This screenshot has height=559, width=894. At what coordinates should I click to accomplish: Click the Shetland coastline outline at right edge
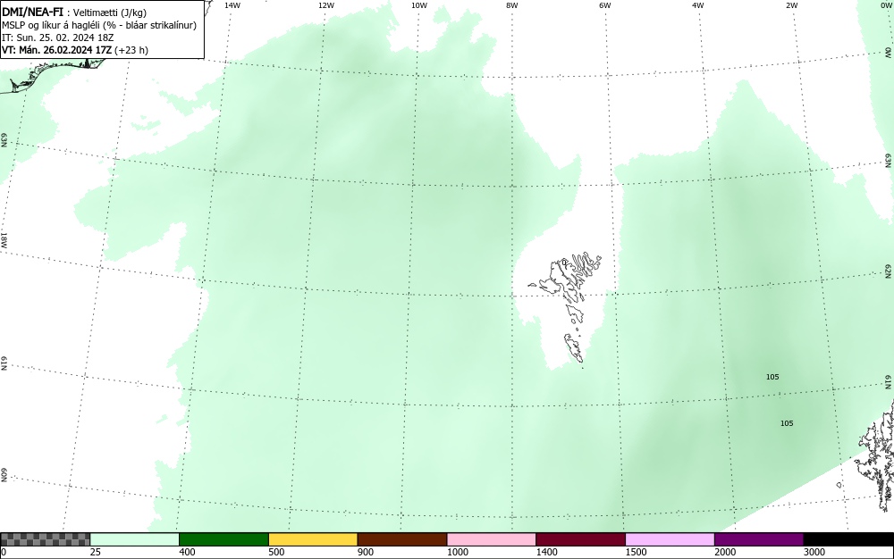(876, 455)
